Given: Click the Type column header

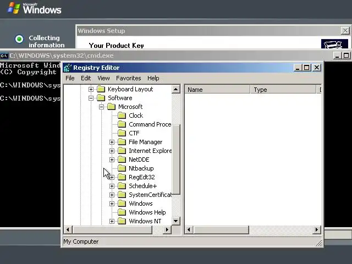Looking at the screenshot, I should click(283, 90).
